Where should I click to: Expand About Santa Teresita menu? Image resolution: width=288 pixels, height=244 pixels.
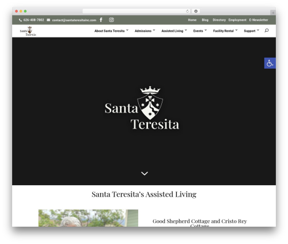click(111, 31)
